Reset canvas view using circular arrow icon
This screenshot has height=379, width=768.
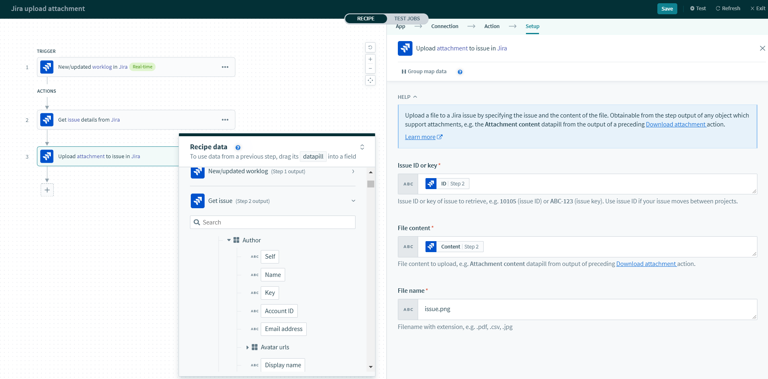point(370,47)
